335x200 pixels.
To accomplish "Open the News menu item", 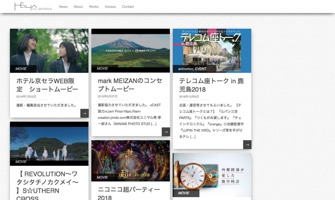I will point(63,7).
